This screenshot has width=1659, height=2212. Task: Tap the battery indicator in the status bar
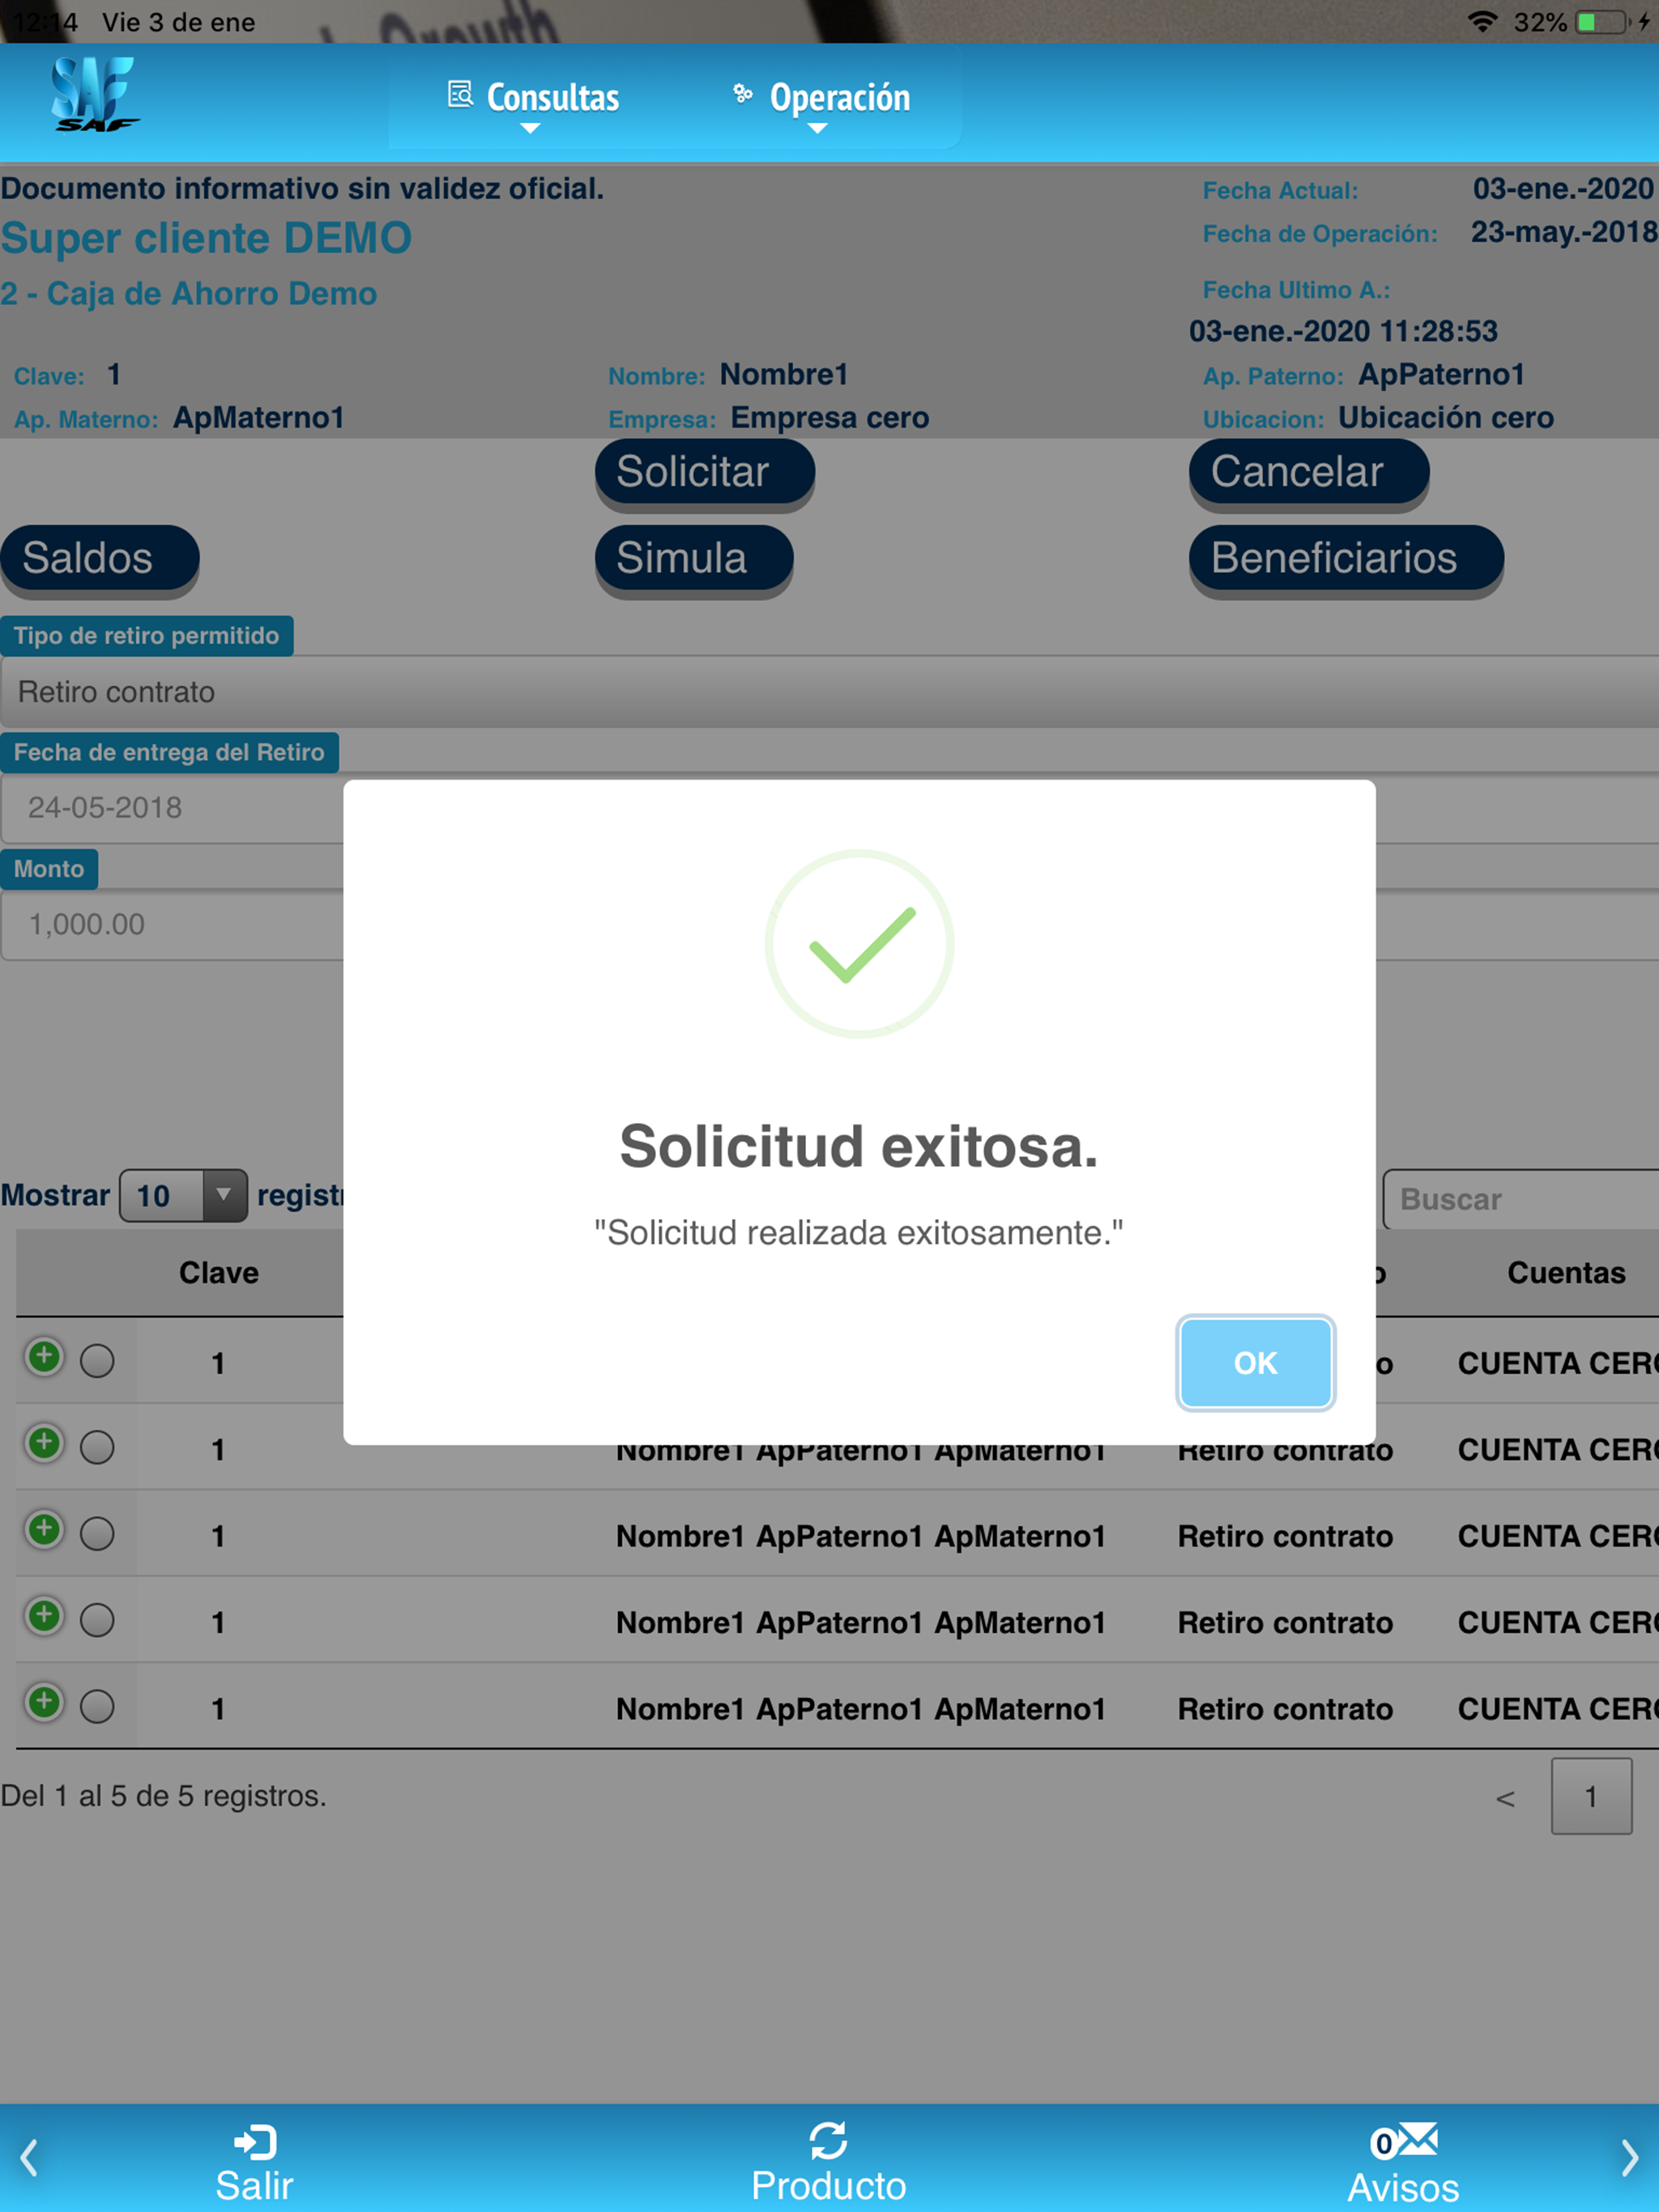(x=1603, y=22)
